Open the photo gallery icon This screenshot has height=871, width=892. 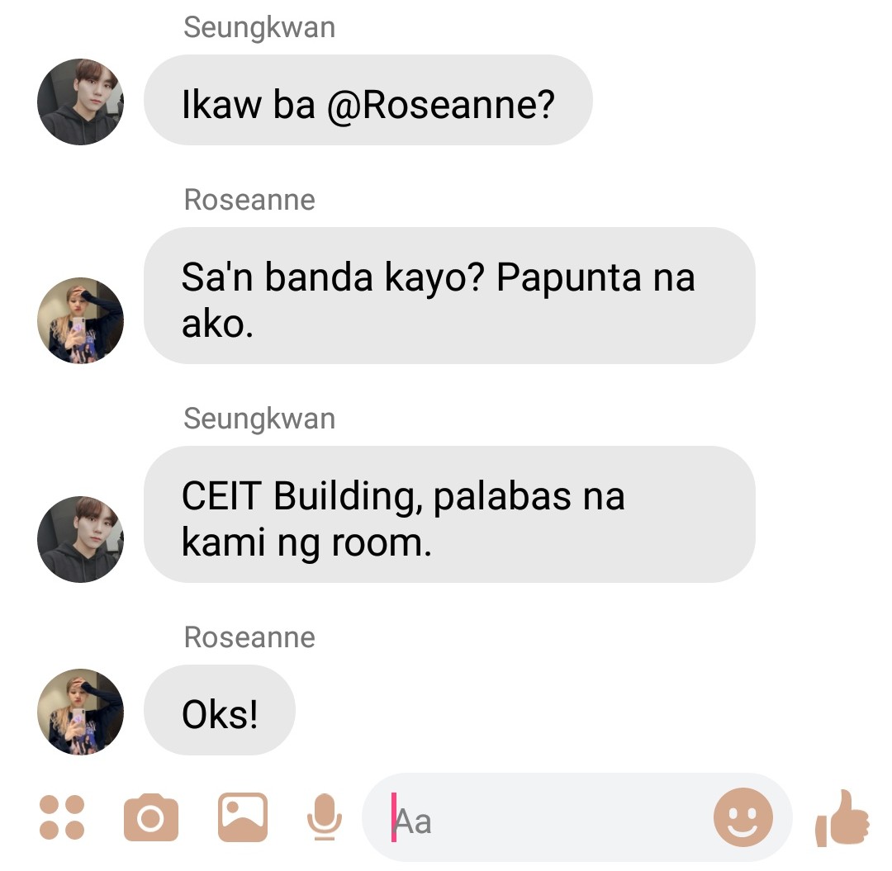243,817
